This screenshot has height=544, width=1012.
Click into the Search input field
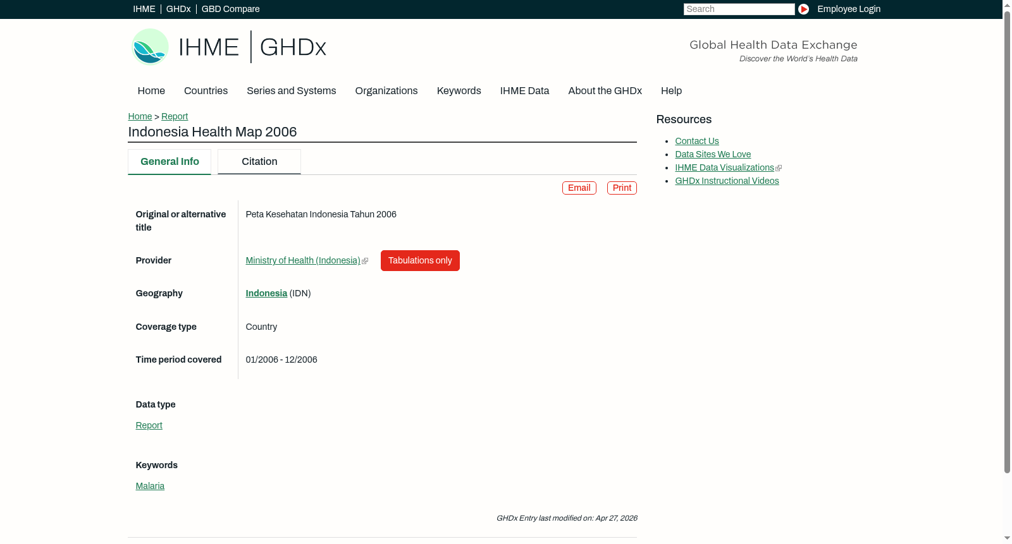coord(739,9)
